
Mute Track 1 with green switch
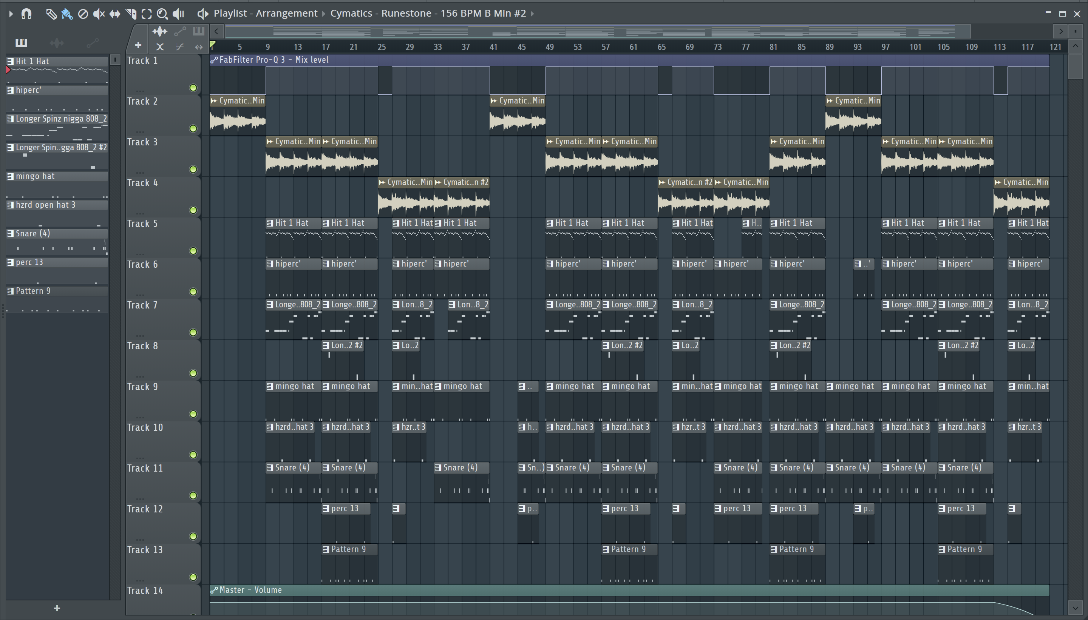coord(193,88)
